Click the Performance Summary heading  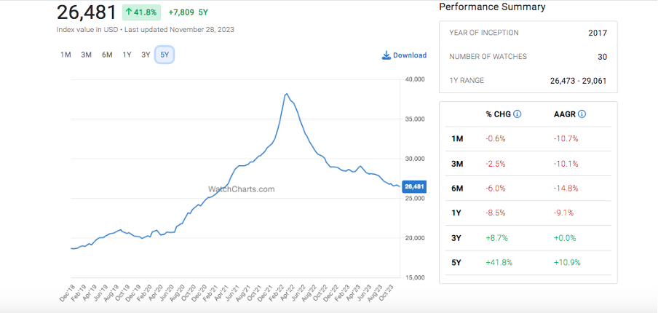492,7
